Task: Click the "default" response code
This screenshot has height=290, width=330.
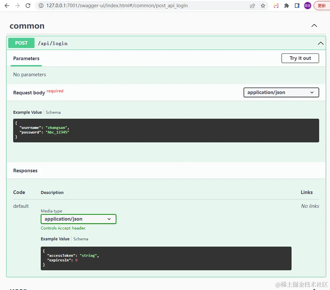Action: 21,206
